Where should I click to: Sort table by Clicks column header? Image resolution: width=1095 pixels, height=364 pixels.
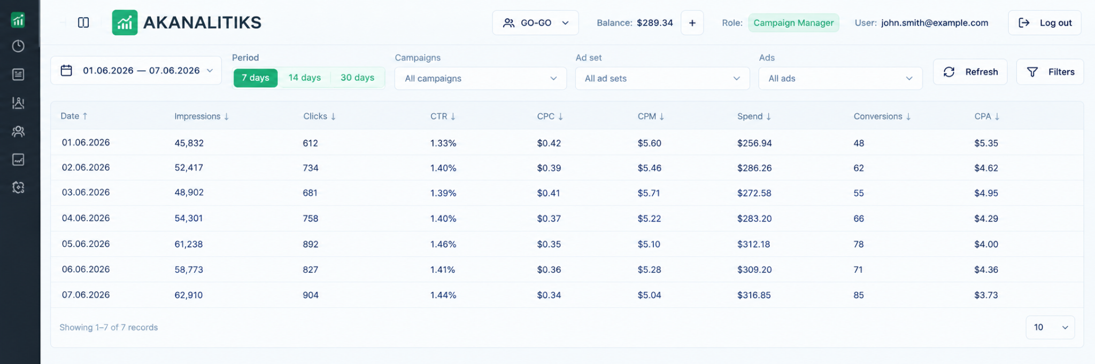click(x=319, y=116)
